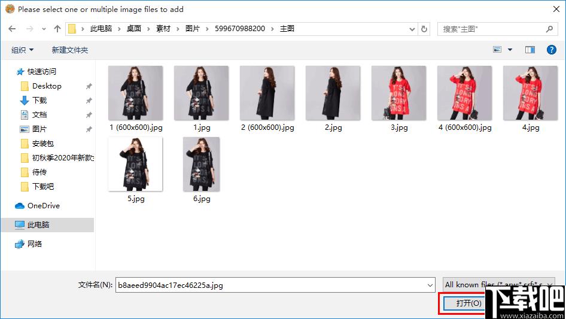Open 初秋季2020年新款 folder in navigation pane

(x=63, y=158)
